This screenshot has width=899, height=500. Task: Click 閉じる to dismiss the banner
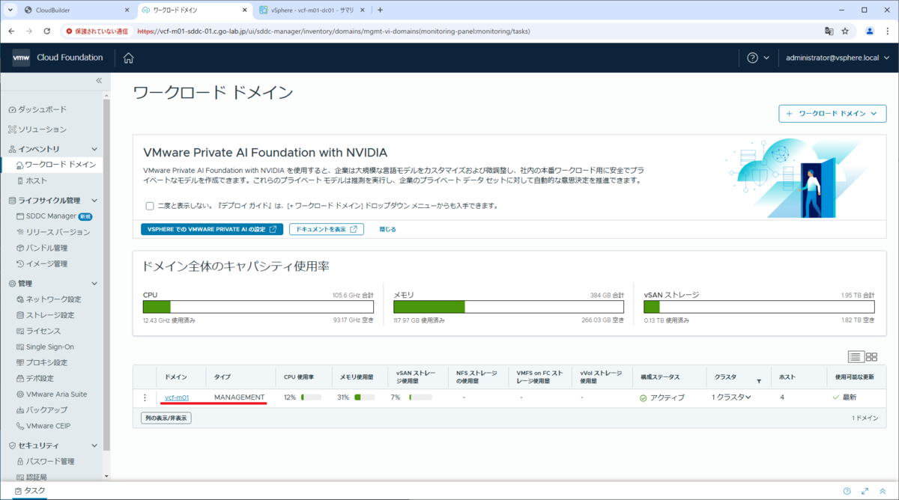click(x=387, y=229)
